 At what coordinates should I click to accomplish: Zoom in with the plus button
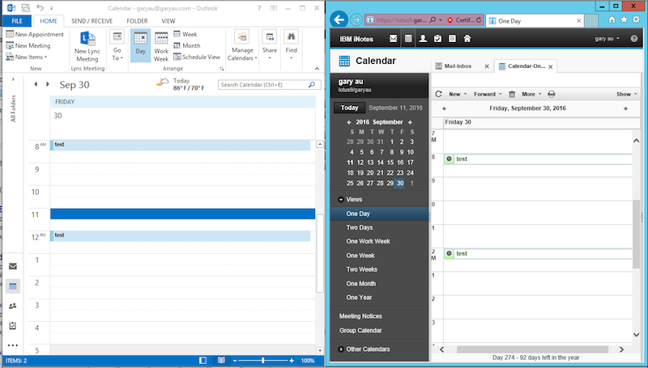(x=292, y=361)
